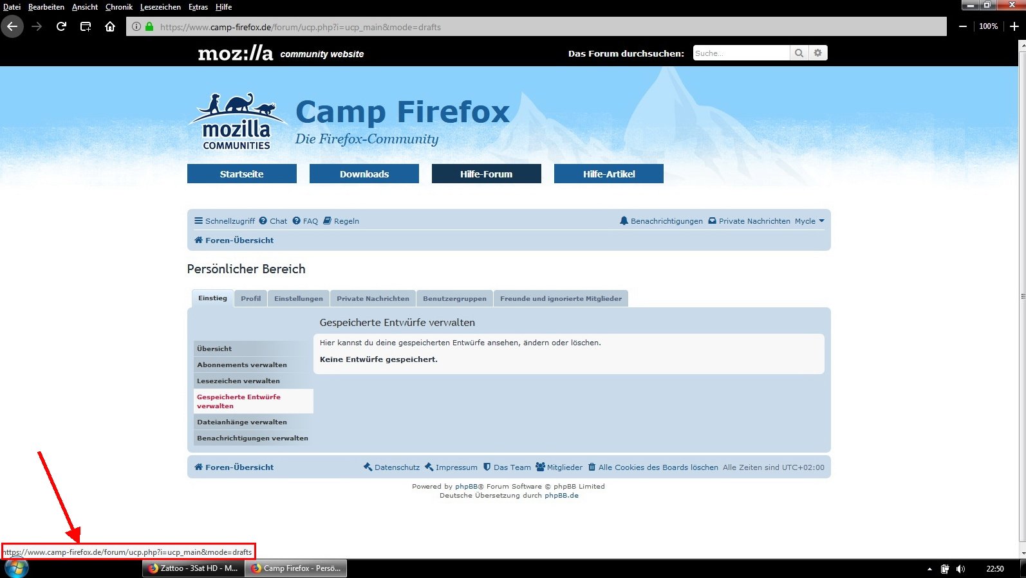Follow the phpBB.de translation link
This screenshot has width=1026, height=578.
point(561,495)
